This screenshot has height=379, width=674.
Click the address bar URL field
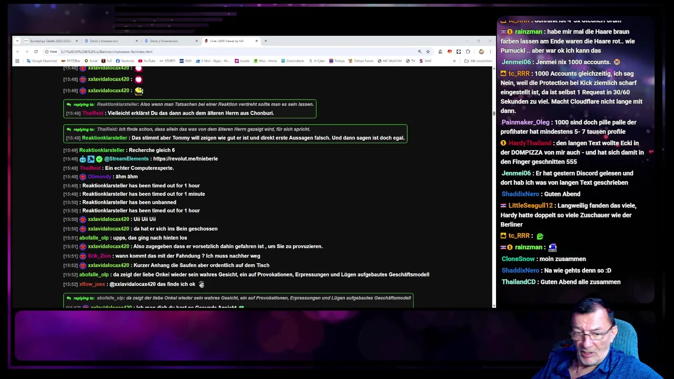tap(237, 52)
